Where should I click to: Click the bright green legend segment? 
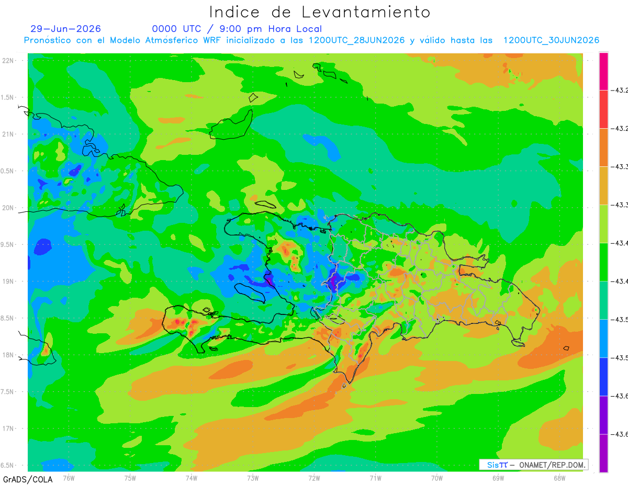[603, 262]
